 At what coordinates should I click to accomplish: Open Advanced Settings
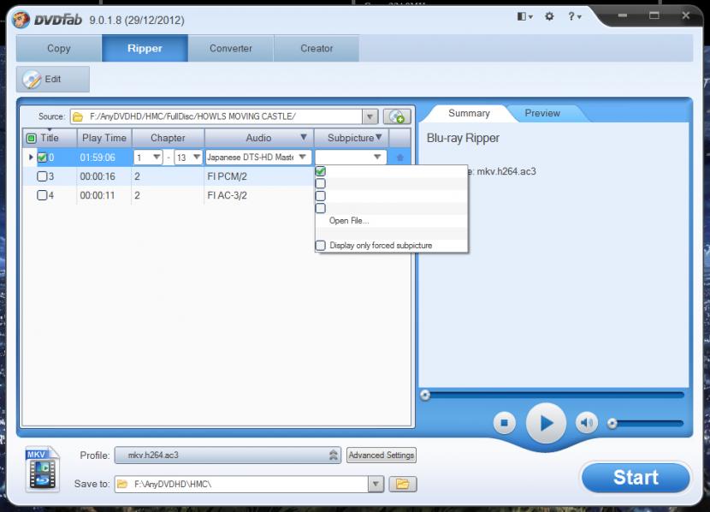382,455
